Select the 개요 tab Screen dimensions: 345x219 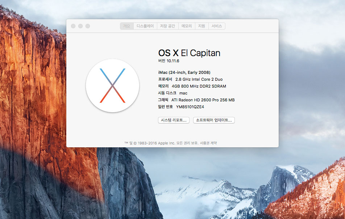pyautogui.click(x=126, y=26)
